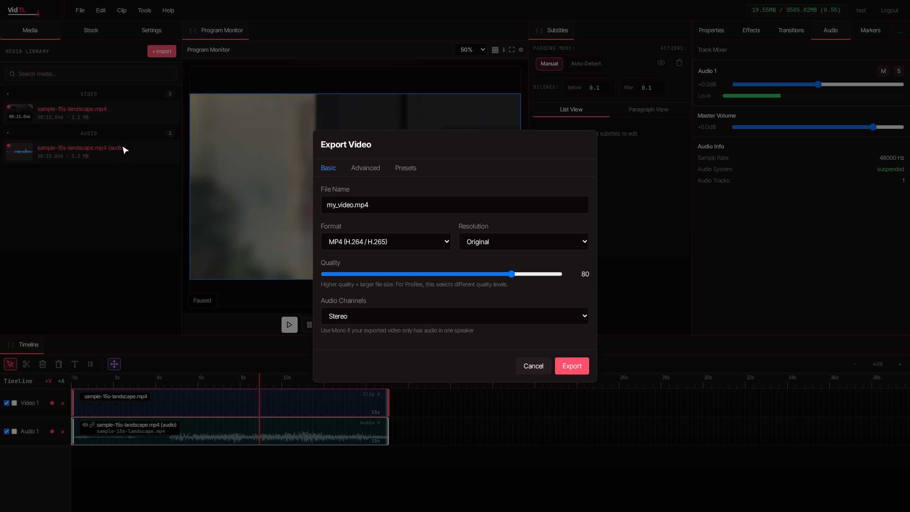The height and width of the screenshot is (512, 910).
Task: Toggle the purple move tool icon
Action: point(114,364)
